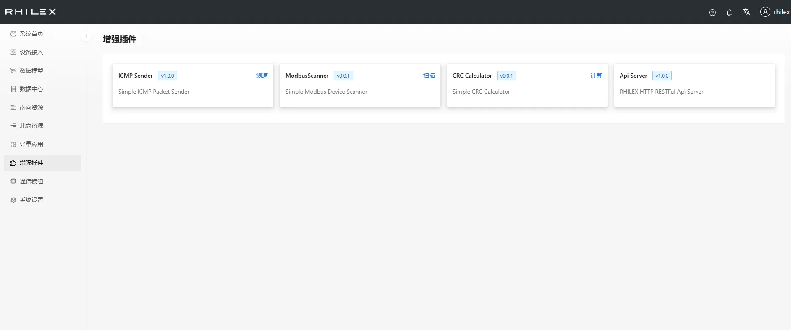The height and width of the screenshot is (330, 791).
Task: Switch language via translate icon
Action: tap(746, 12)
